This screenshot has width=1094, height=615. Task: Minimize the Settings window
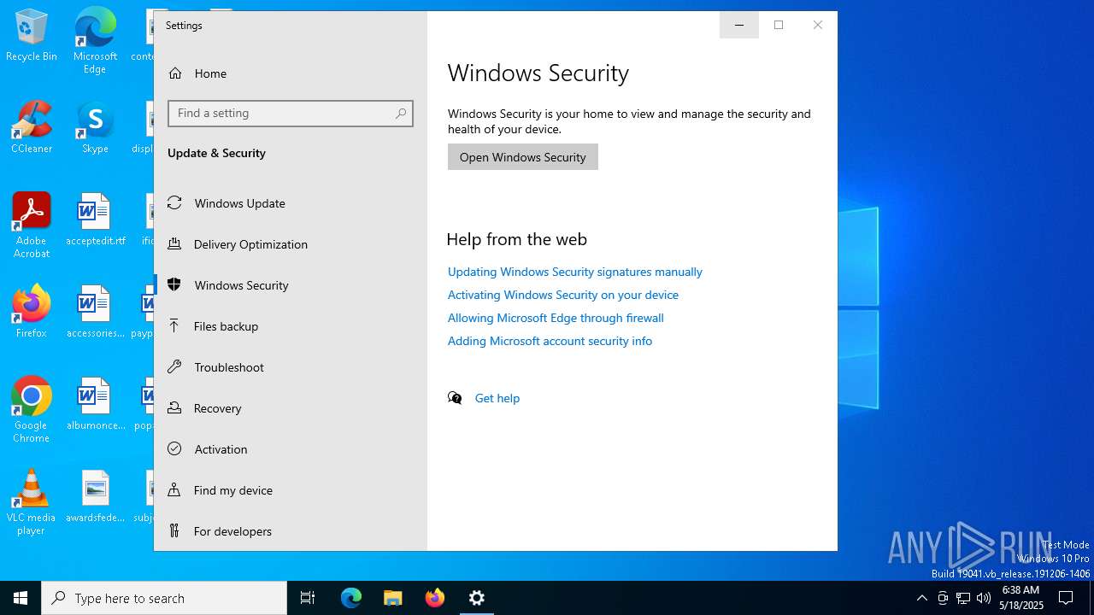point(739,25)
